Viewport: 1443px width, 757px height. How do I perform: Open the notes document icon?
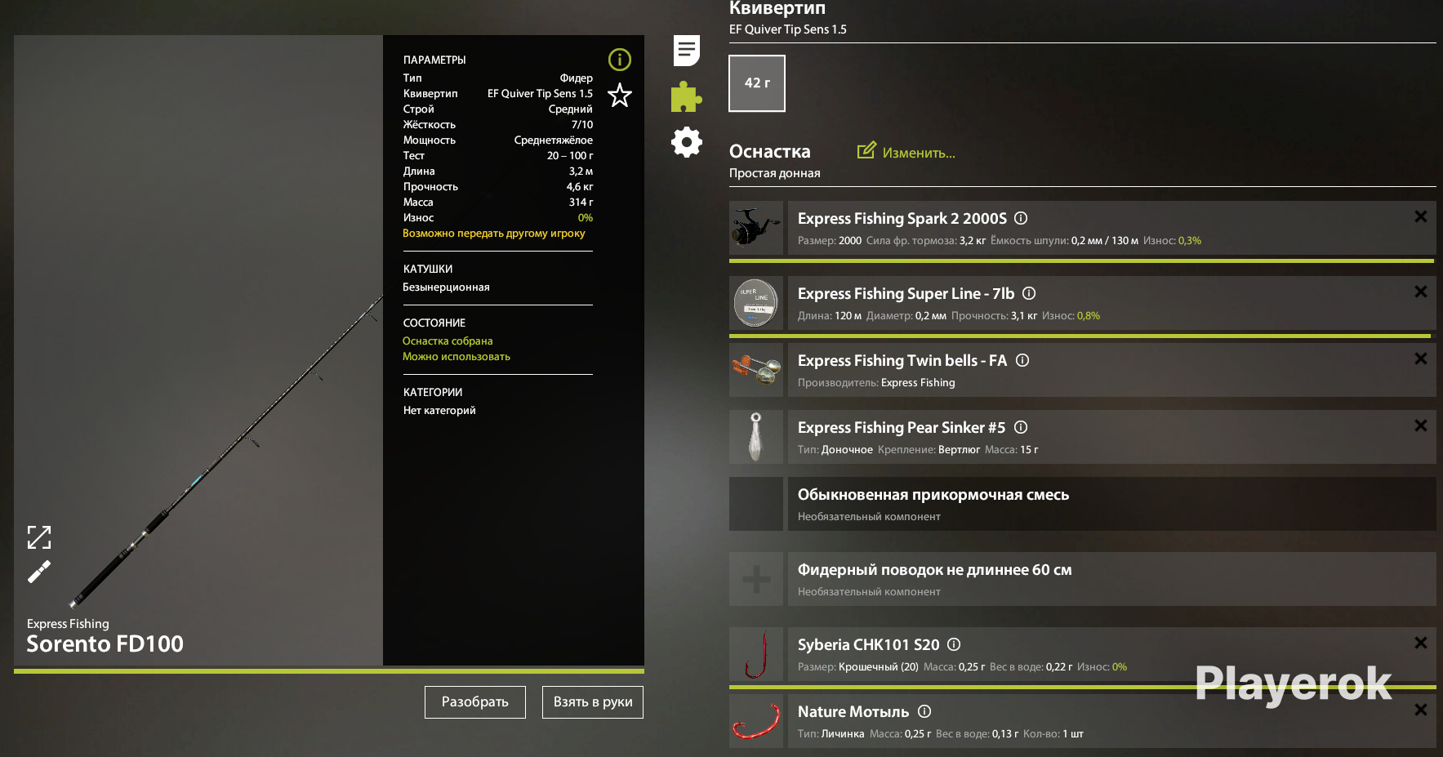687,51
